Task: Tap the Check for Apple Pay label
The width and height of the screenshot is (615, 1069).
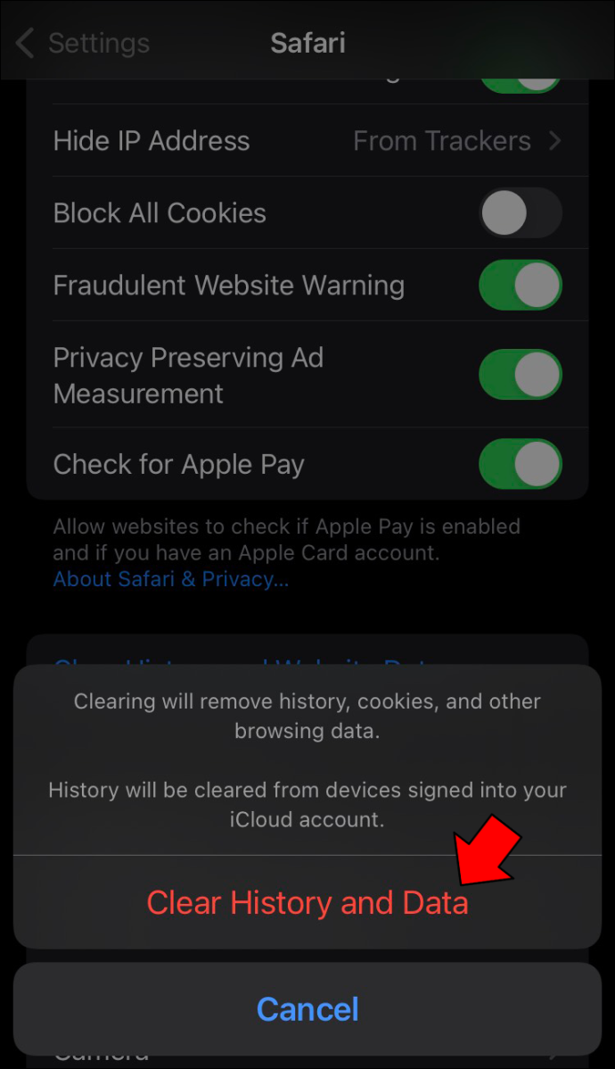Action: click(178, 464)
